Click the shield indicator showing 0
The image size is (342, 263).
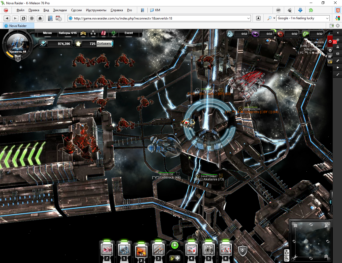(243, 251)
